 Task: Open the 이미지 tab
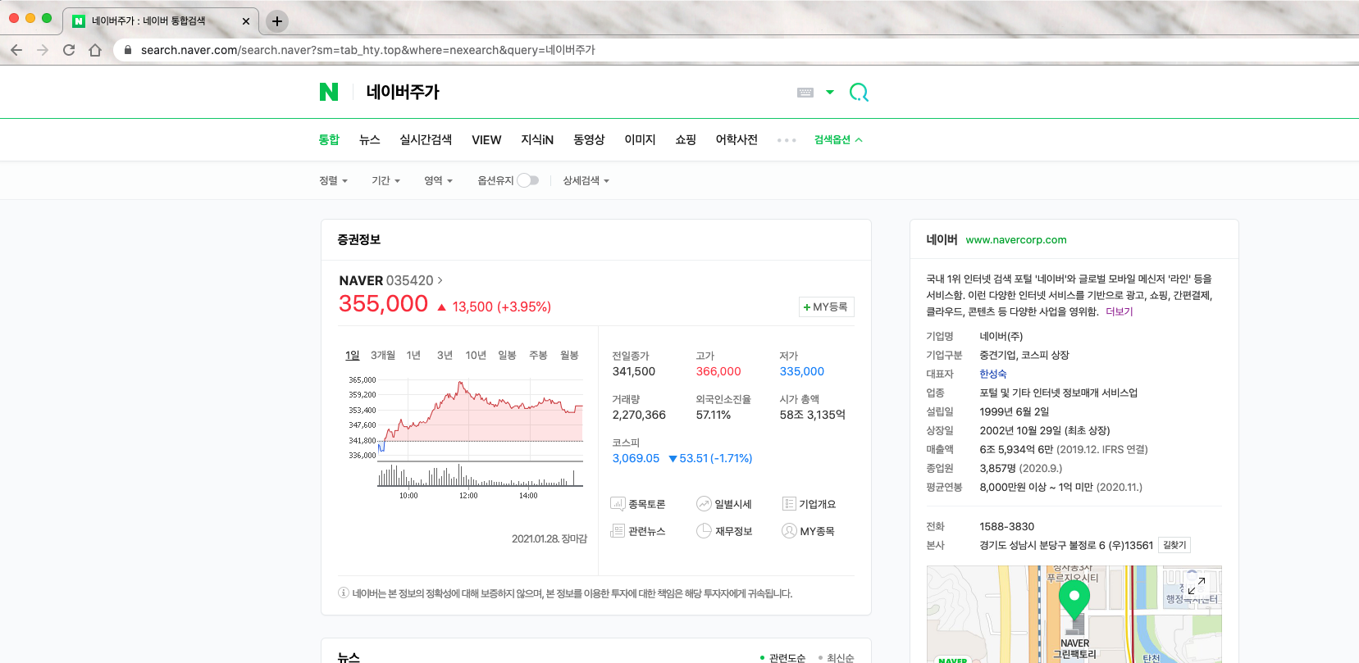tap(640, 139)
